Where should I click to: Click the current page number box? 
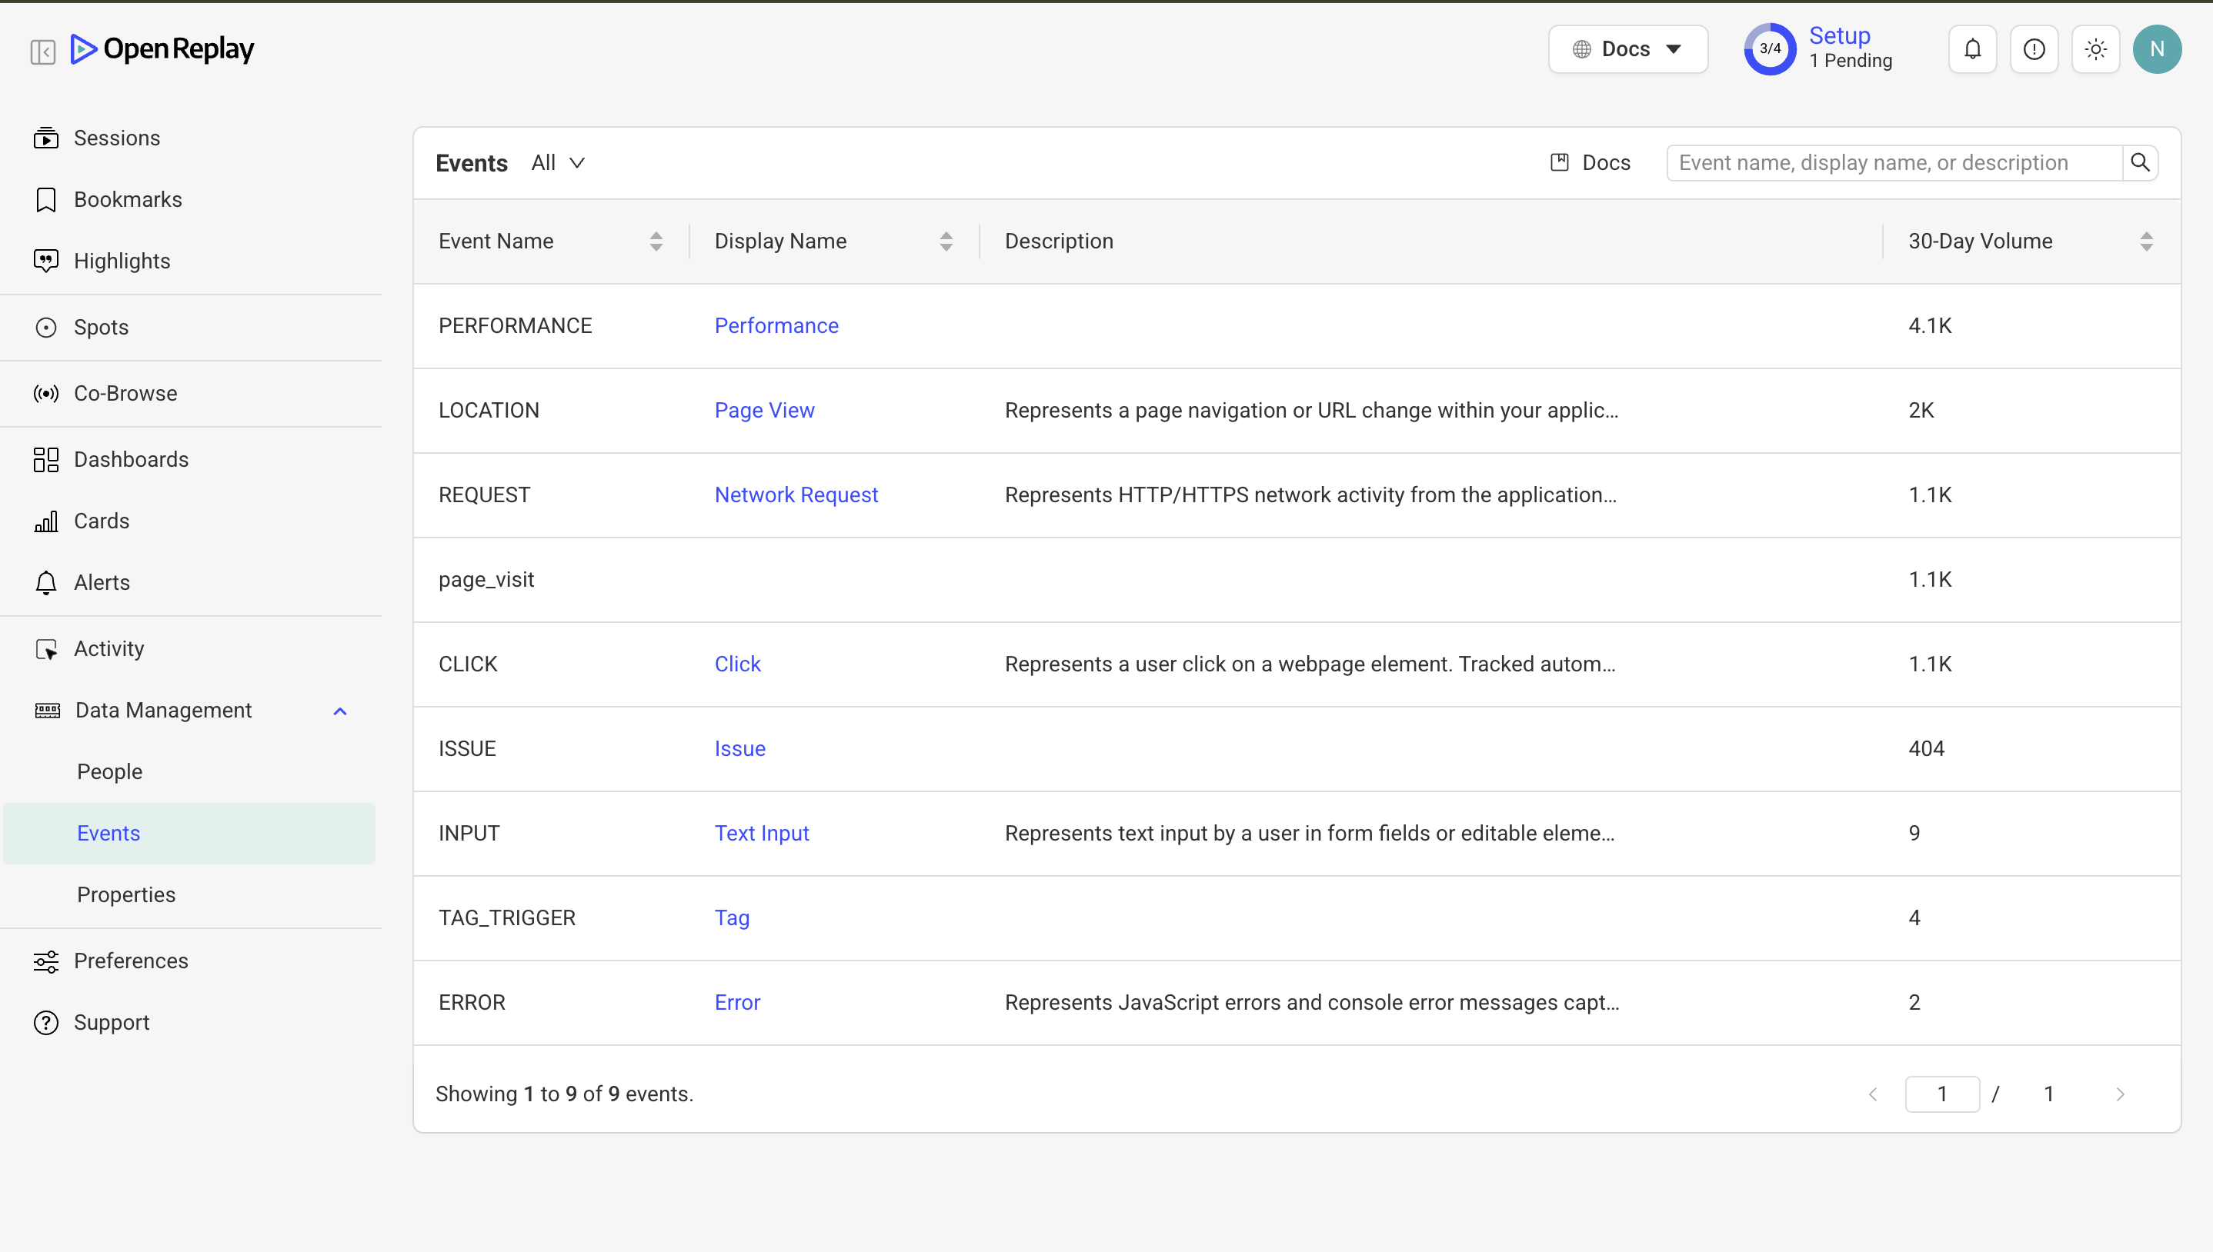pos(1942,1094)
